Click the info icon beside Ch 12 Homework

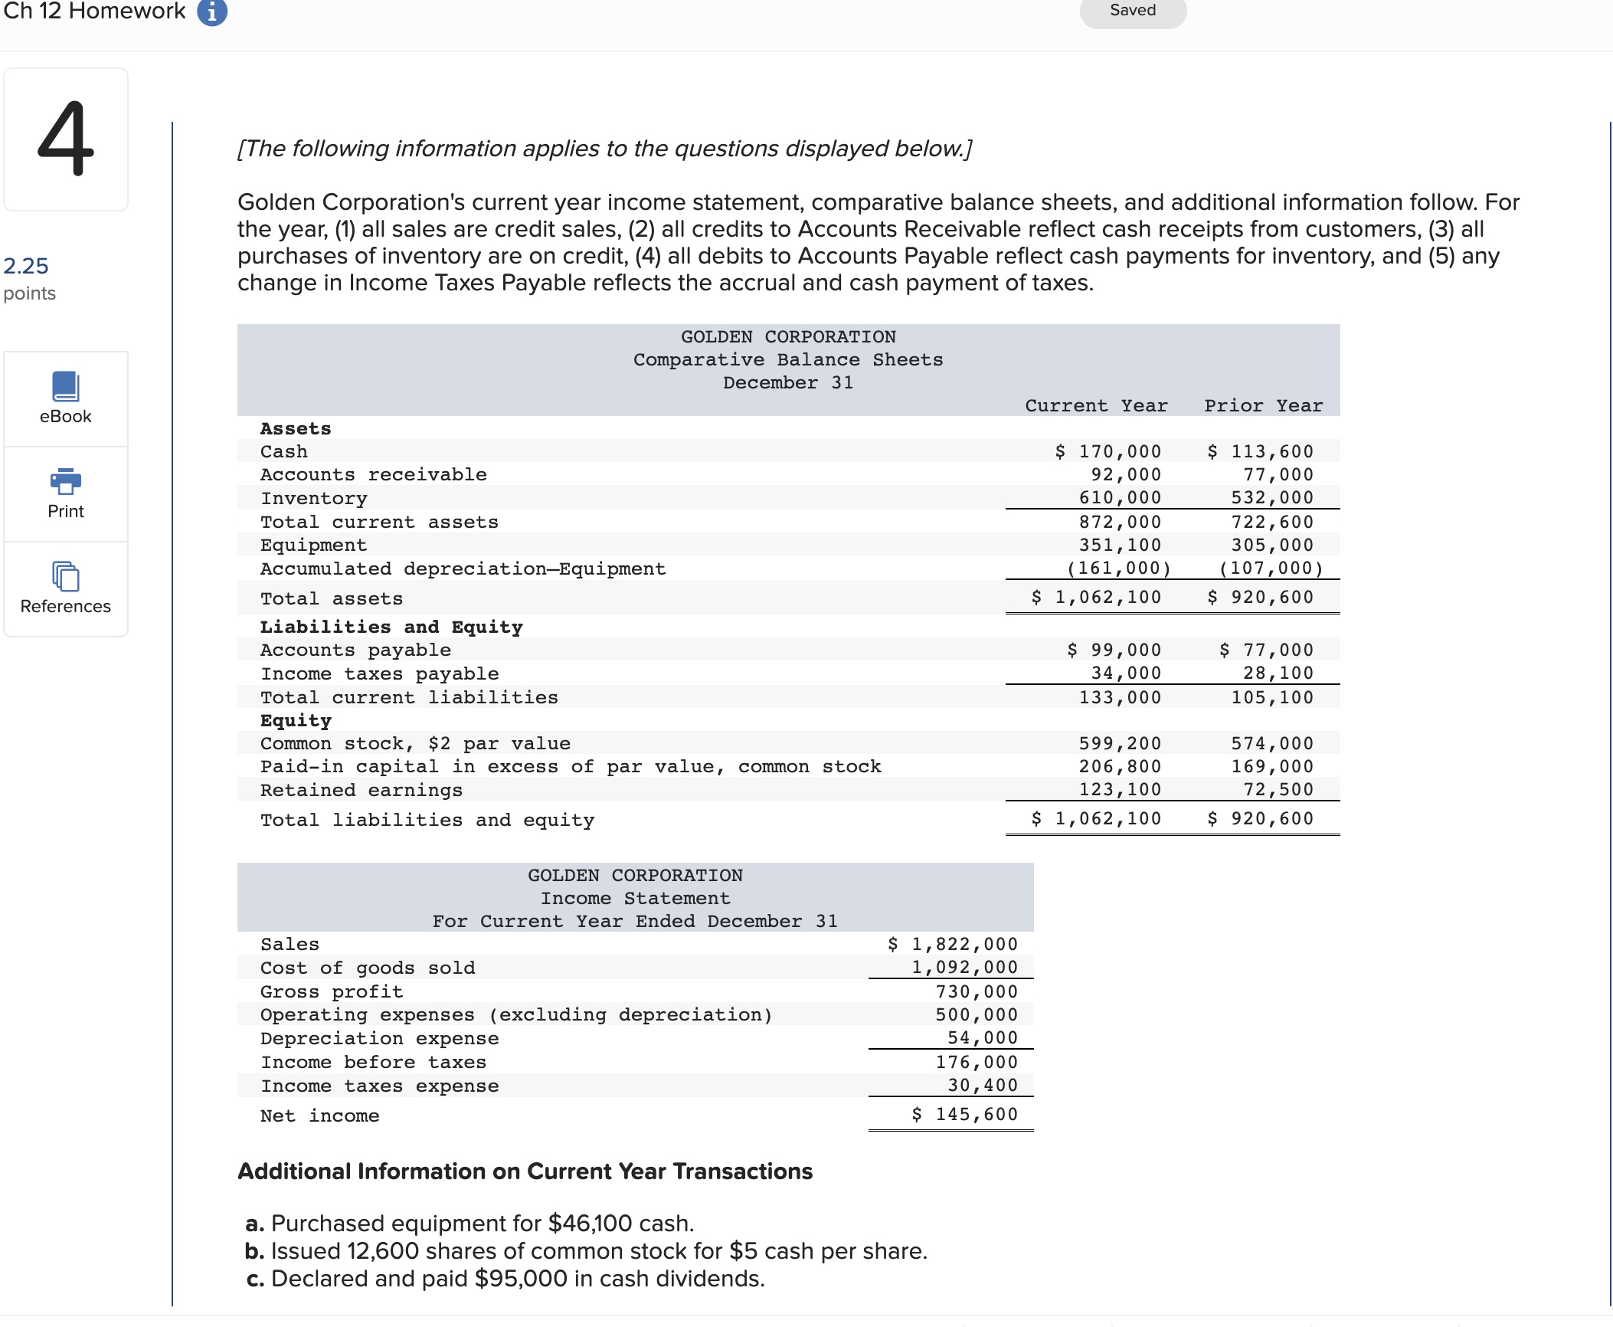pos(212,12)
